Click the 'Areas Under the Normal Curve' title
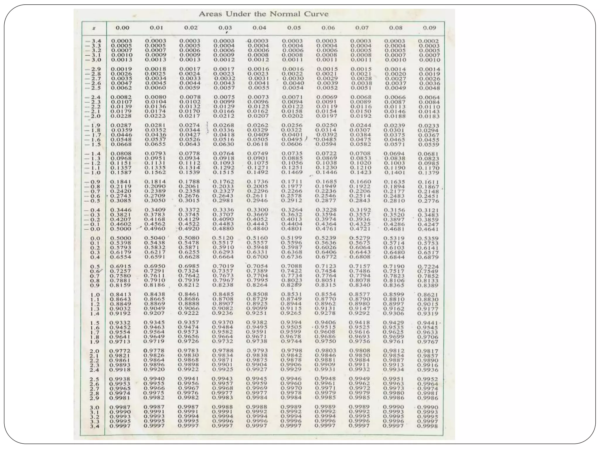This screenshot has width=600, height=450. click(x=264, y=14)
